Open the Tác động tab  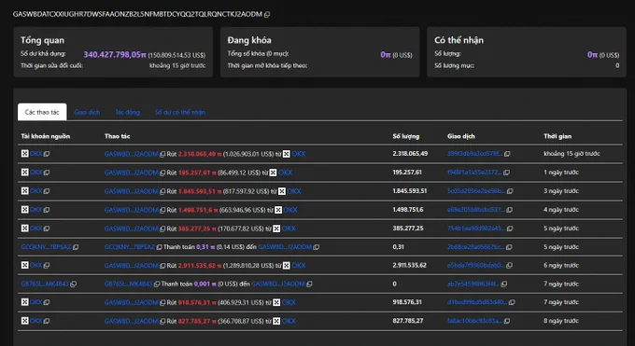click(128, 112)
